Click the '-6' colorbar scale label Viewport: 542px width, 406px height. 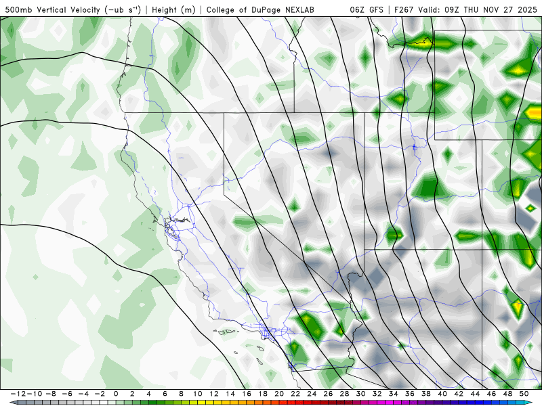point(66,394)
